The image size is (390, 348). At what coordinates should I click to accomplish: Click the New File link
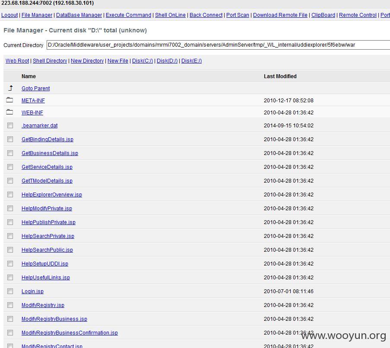(117, 60)
